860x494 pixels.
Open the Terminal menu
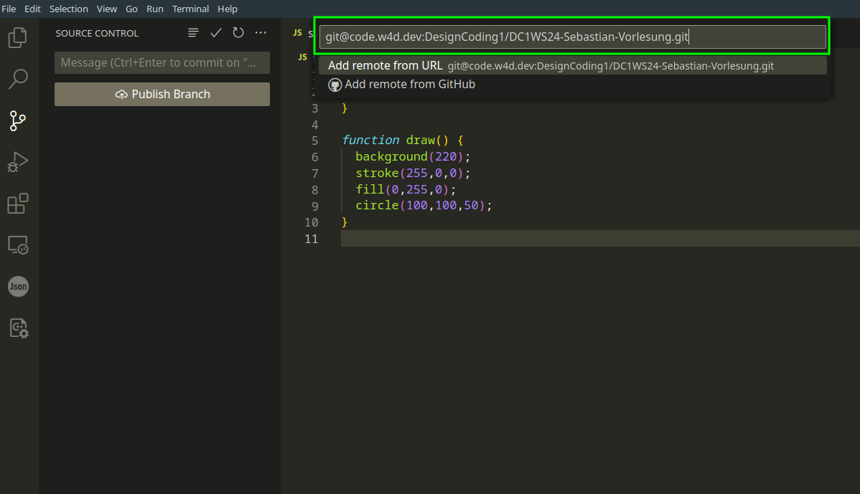tap(190, 9)
